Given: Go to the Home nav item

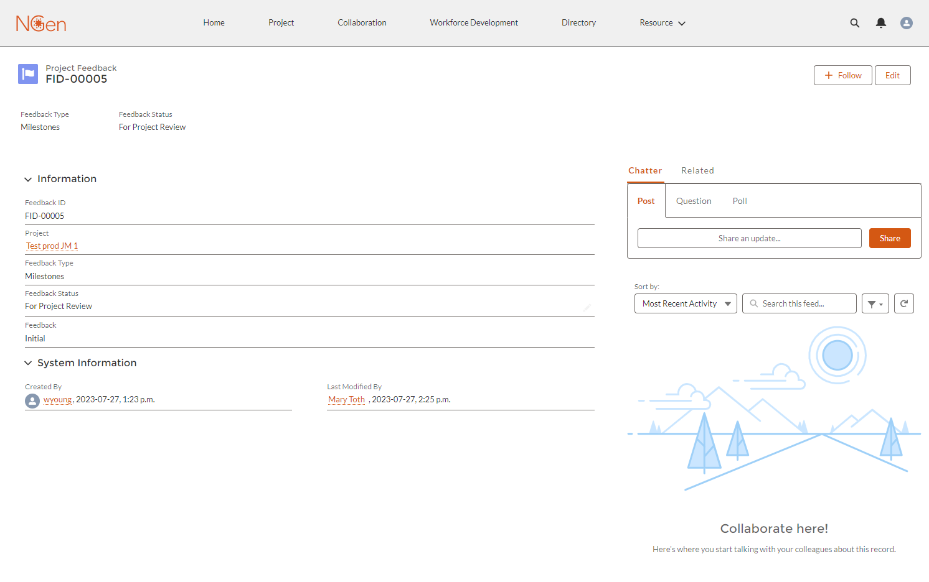Looking at the screenshot, I should [x=214, y=23].
